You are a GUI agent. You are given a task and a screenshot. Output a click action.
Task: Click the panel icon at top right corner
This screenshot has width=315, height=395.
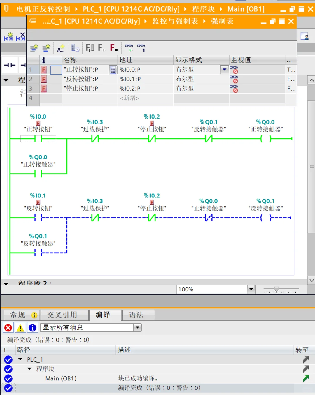click(305, 36)
